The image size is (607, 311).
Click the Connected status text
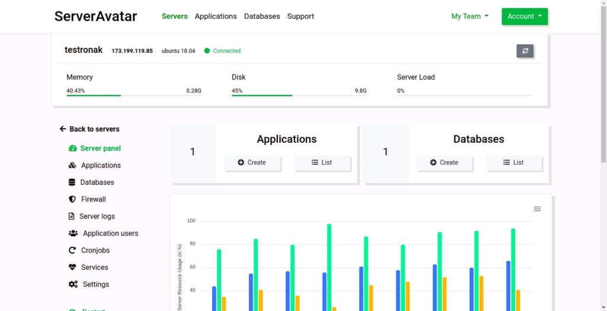coord(226,51)
